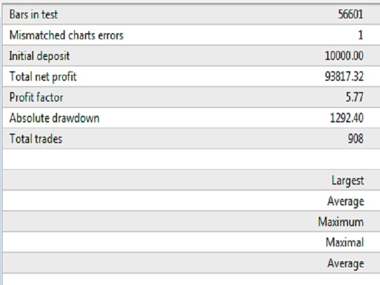Click the 1292.40 drawdown value
The image size is (380, 285).
click(x=347, y=118)
